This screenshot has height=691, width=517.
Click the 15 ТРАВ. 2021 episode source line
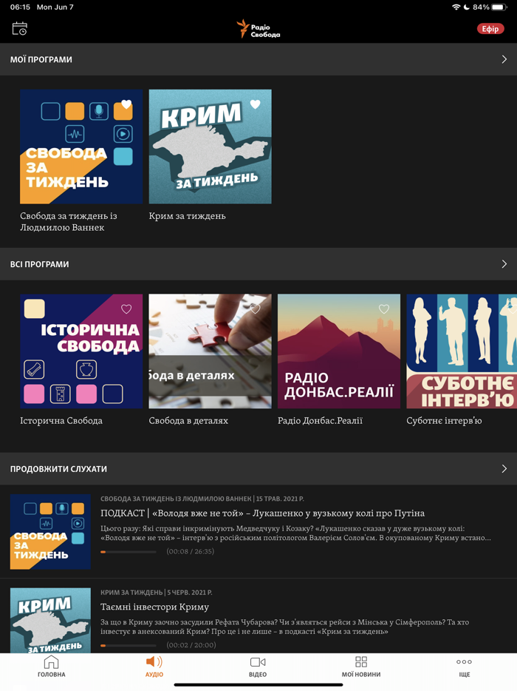(x=202, y=499)
